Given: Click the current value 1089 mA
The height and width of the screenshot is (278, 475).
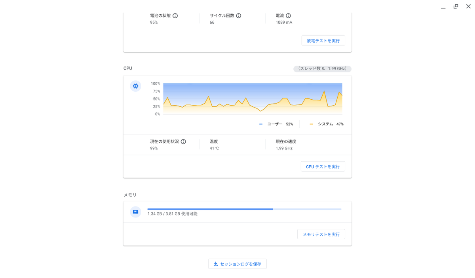Looking at the screenshot, I should (x=284, y=23).
